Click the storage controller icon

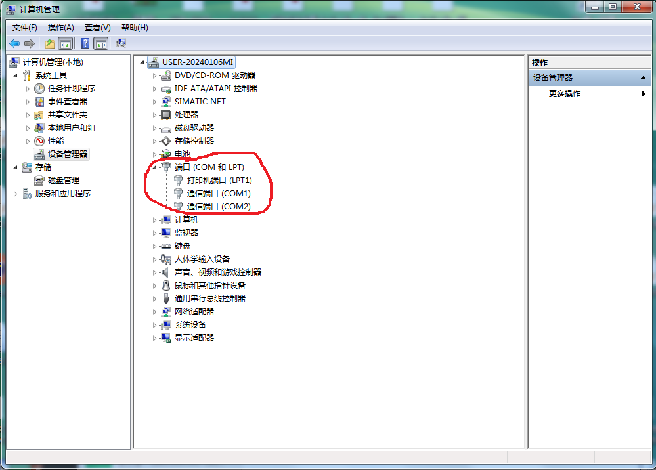click(x=166, y=141)
